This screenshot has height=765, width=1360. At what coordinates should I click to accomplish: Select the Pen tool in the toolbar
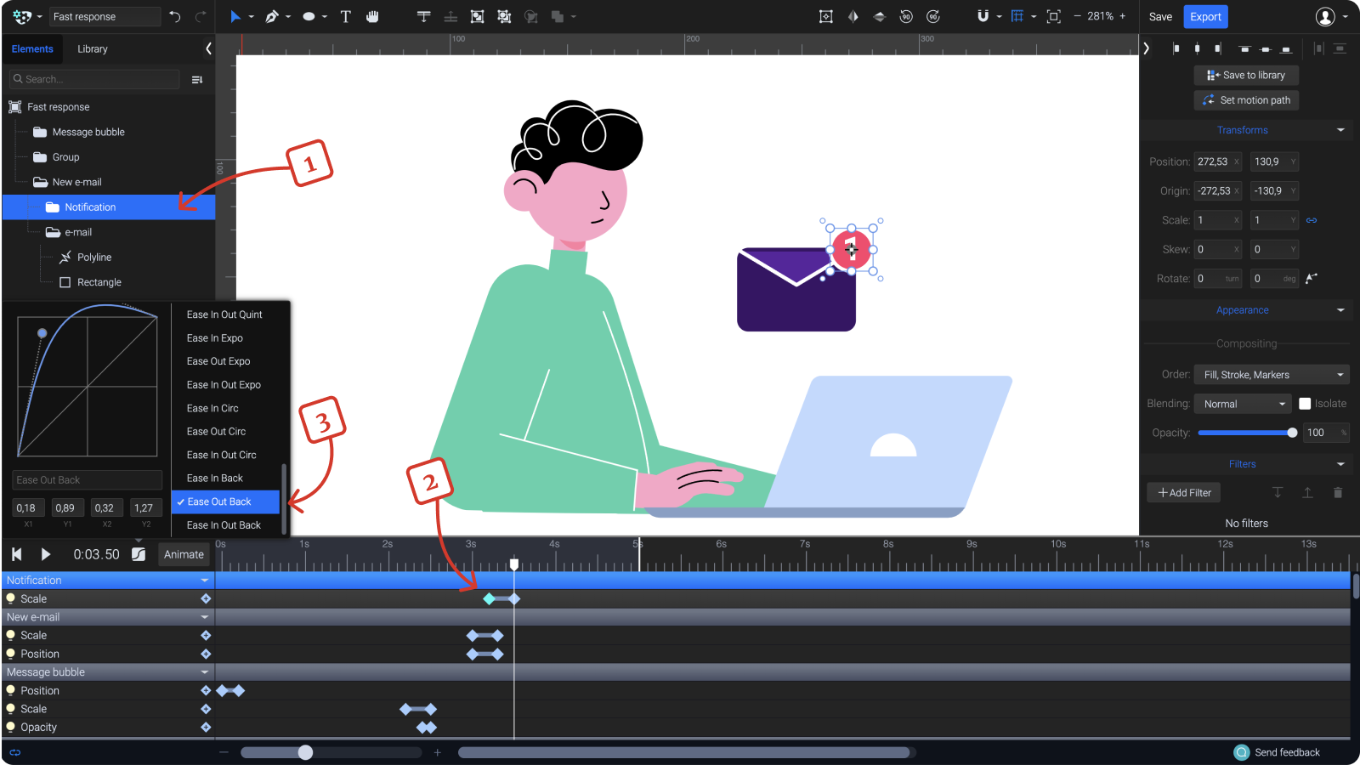point(272,16)
